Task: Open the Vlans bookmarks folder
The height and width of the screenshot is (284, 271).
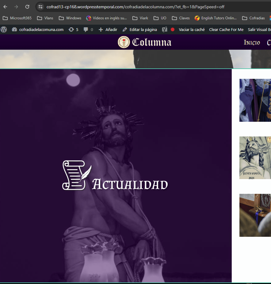Action: pos(45,18)
